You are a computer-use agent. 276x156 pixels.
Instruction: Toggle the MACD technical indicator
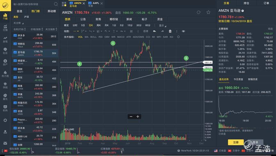click(x=121, y=37)
